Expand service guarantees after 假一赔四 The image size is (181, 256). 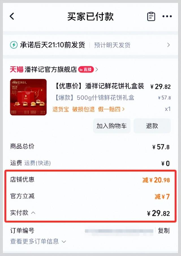click(x=123, y=109)
